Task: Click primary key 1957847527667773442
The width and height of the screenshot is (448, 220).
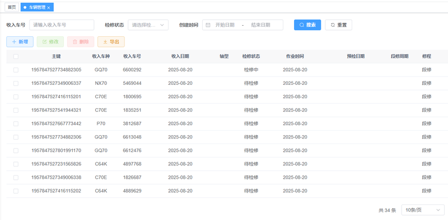Action: click(x=57, y=123)
